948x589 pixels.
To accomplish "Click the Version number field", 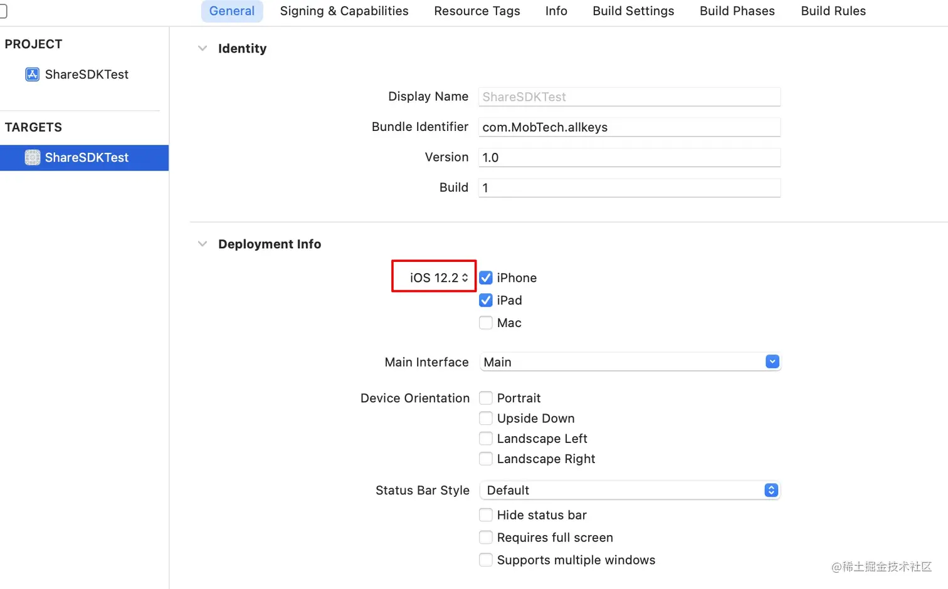I will (x=629, y=157).
